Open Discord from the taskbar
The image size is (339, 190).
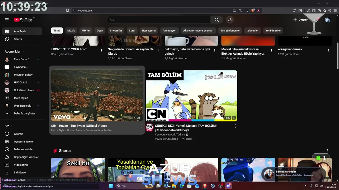(228, 186)
